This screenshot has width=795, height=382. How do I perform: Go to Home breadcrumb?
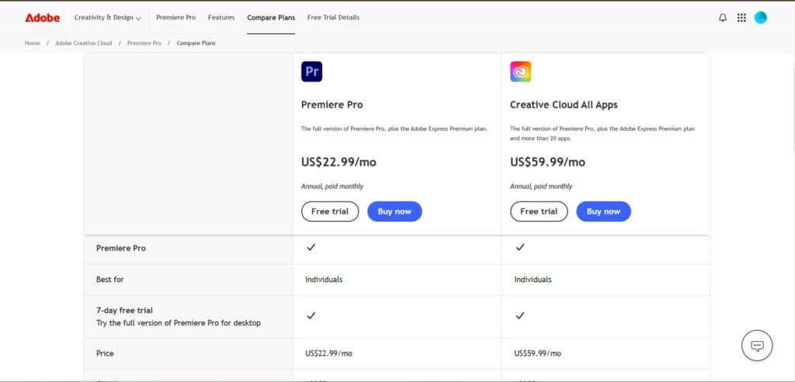(32, 43)
